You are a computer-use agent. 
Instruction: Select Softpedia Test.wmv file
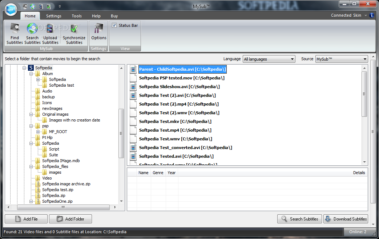pyautogui.click(x=176, y=139)
